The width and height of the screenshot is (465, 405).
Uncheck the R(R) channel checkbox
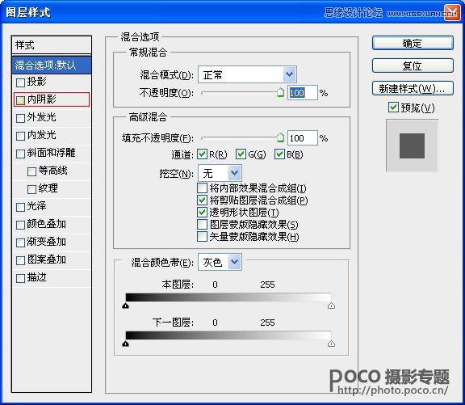[x=202, y=154]
